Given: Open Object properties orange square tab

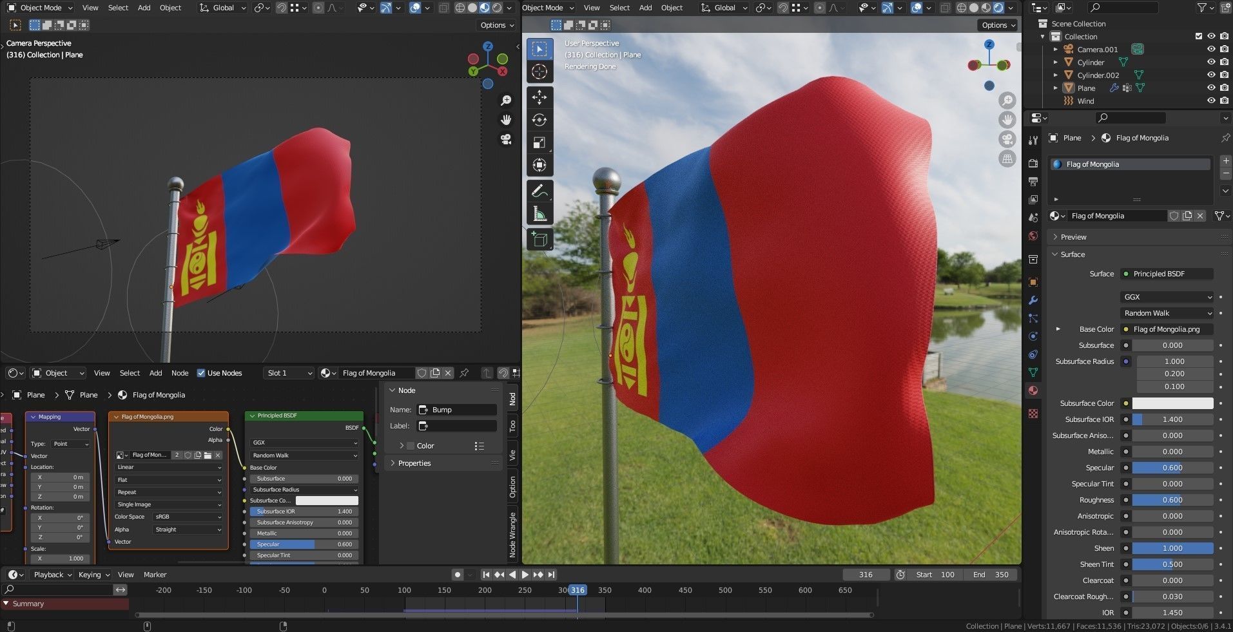Looking at the screenshot, I should tap(1033, 282).
